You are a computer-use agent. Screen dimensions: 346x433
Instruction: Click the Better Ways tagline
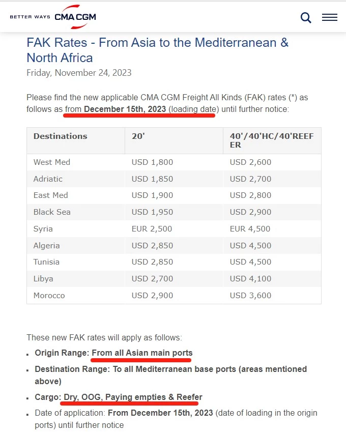[30, 17]
